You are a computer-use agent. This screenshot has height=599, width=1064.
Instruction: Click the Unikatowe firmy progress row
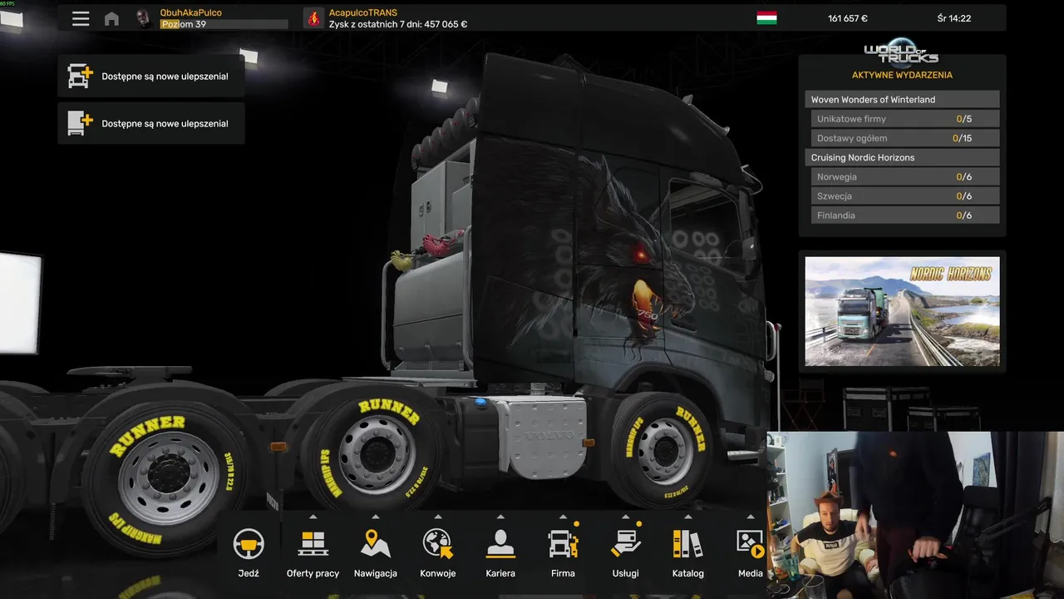904,119
